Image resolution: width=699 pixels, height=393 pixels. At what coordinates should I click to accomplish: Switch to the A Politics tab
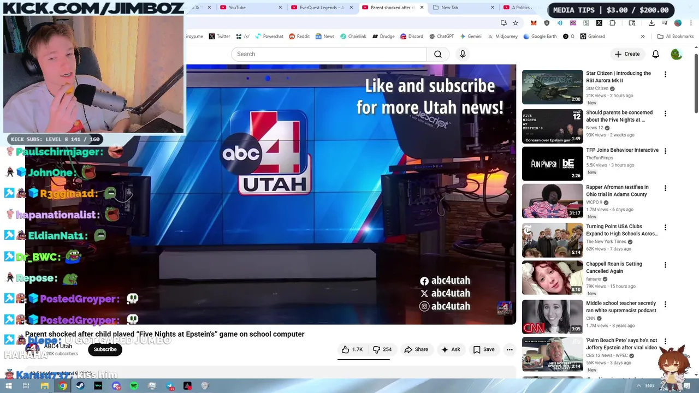click(521, 8)
